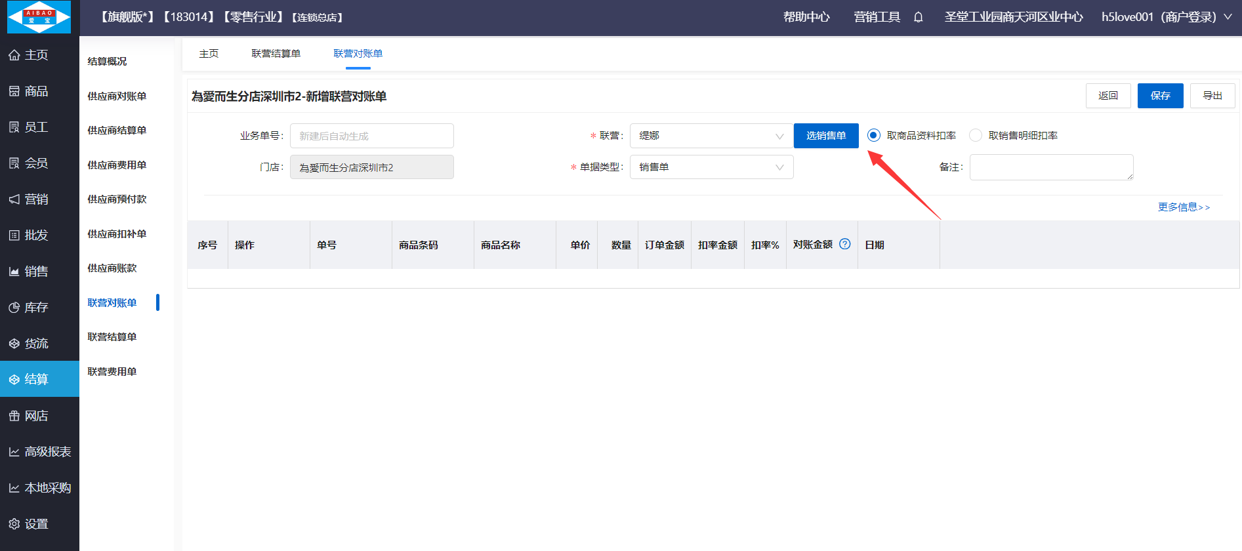
Task: Switch to the 联营结算单 tab
Action: pyautogui.click(x=276, y=54)
